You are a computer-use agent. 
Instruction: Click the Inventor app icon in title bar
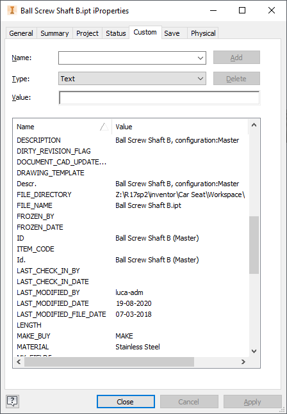(x=12, y=11)
